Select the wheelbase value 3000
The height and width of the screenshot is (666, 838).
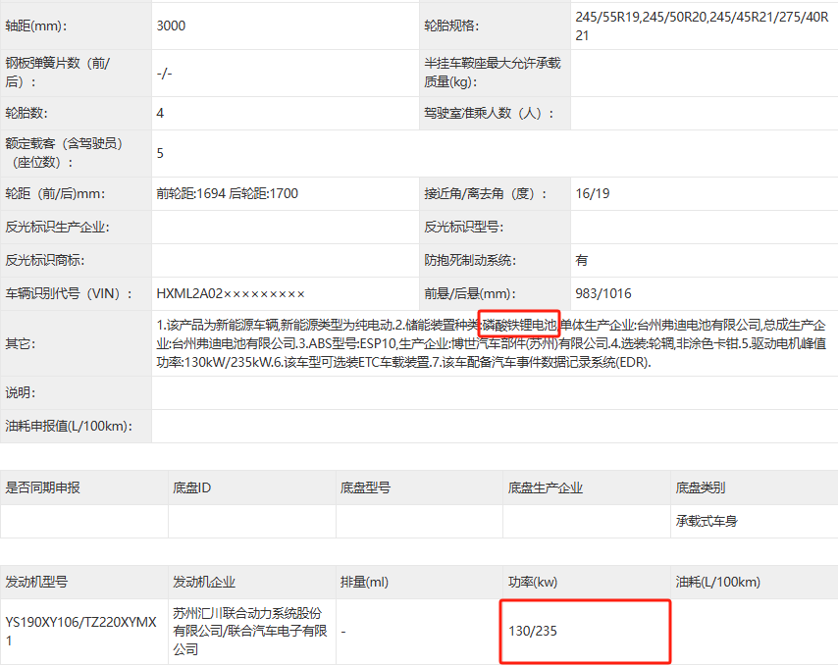pos(171,26)
